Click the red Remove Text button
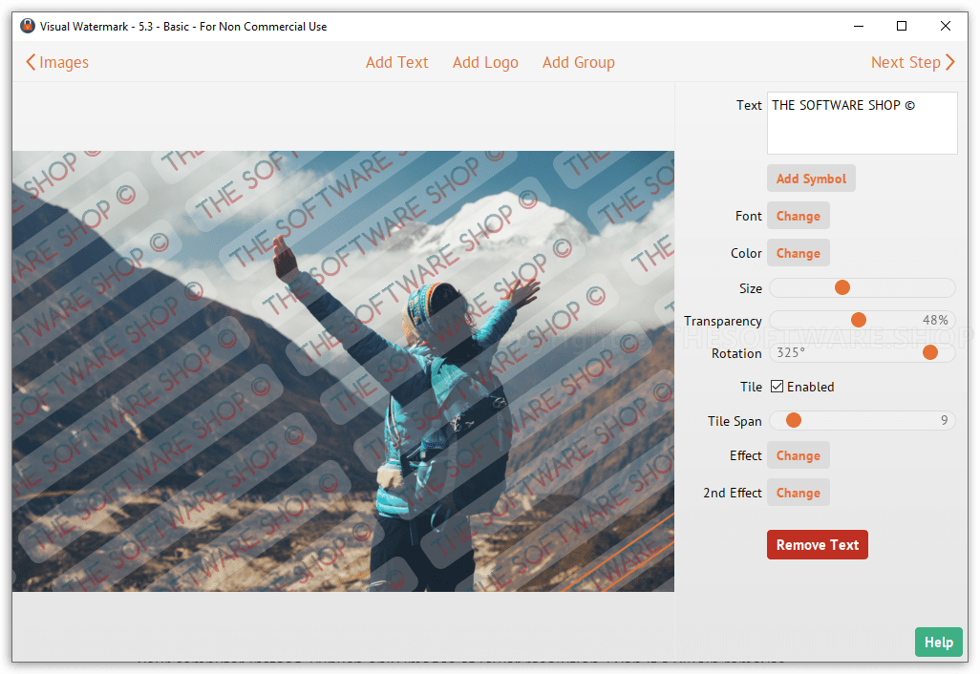 (x=817, y=545)
